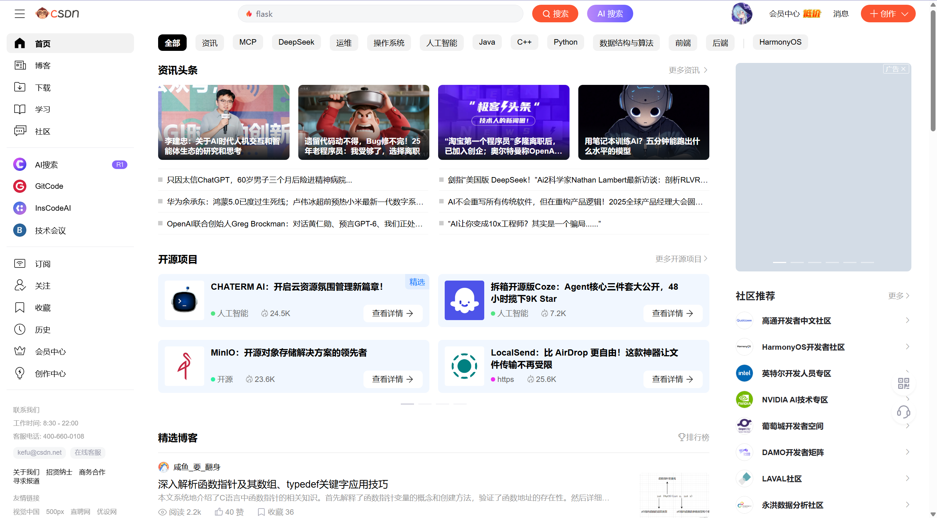Open the 消息 link in header
This screenshot has width=937, height=518.
click(x=841, y=14)
